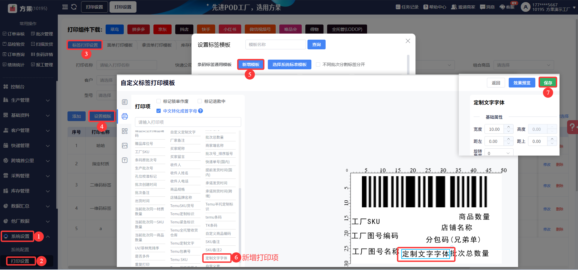Image resolution: width=578 pixels, height=270 pixels.
Task: Switch to the 面单打印模板 tab
Action: tap(120, 45)
